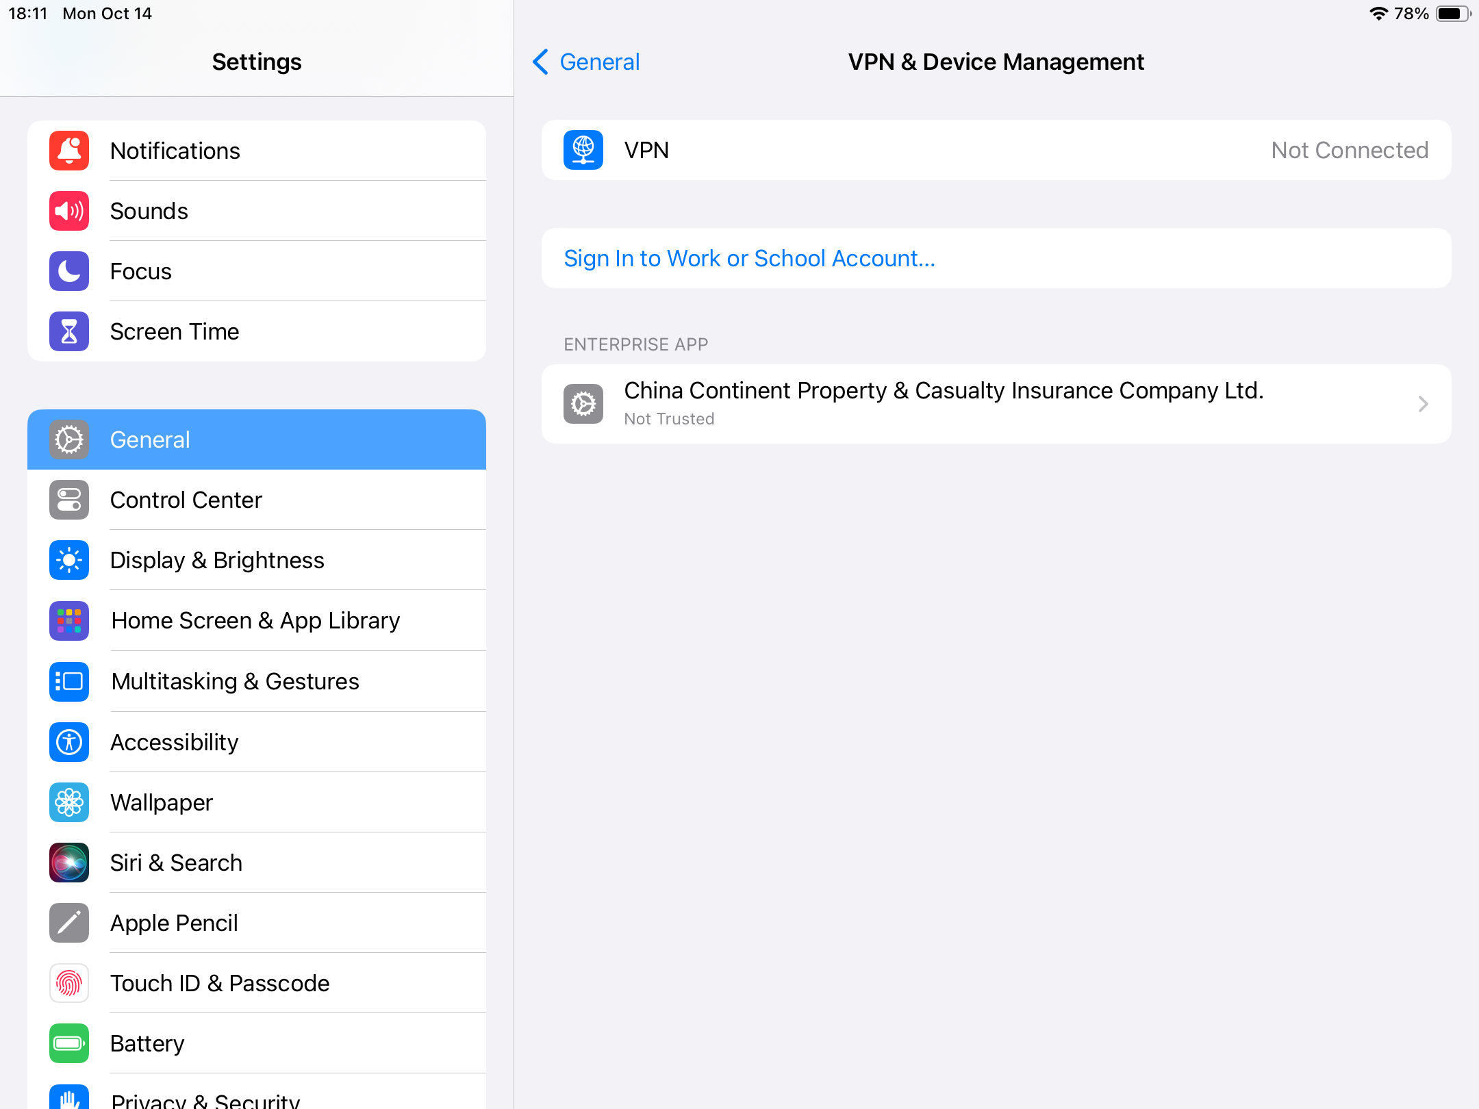Tap the ENTERPRISE APP section header

coord(636,344)
